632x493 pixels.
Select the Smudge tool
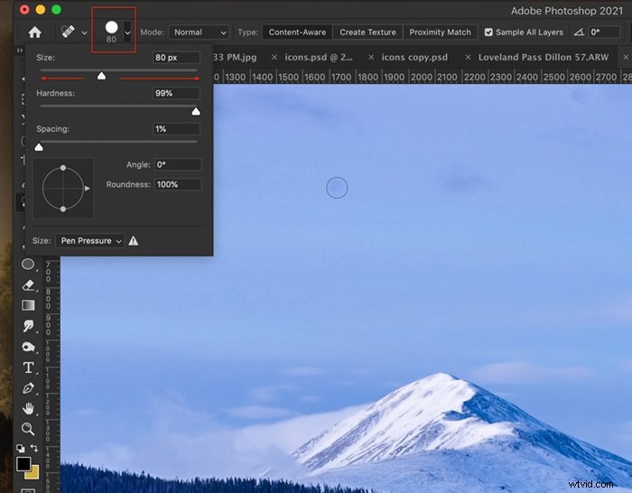click(x=28, y=326)
